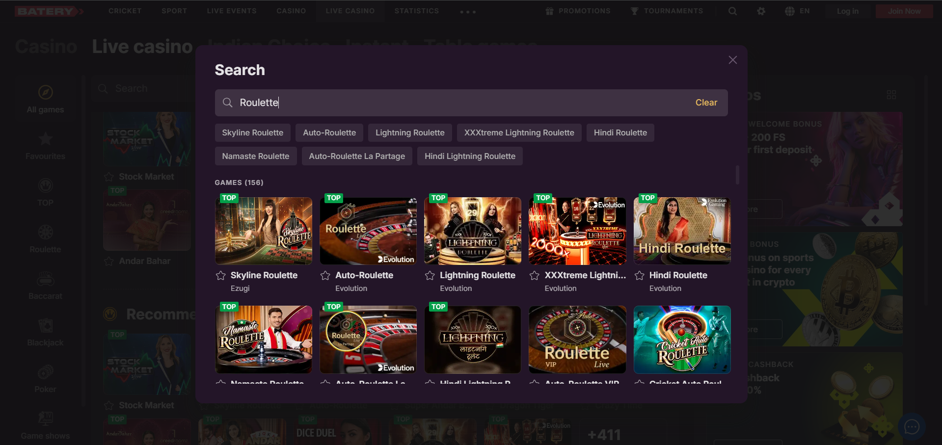Screen dimensions: 942x445
Task: Close the Search dialog
Action: point(732,60)
